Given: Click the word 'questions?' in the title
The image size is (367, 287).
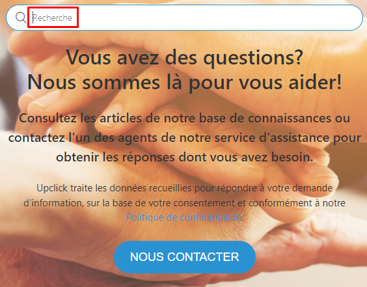Looking at the screenshot, I should click(253, 58).
